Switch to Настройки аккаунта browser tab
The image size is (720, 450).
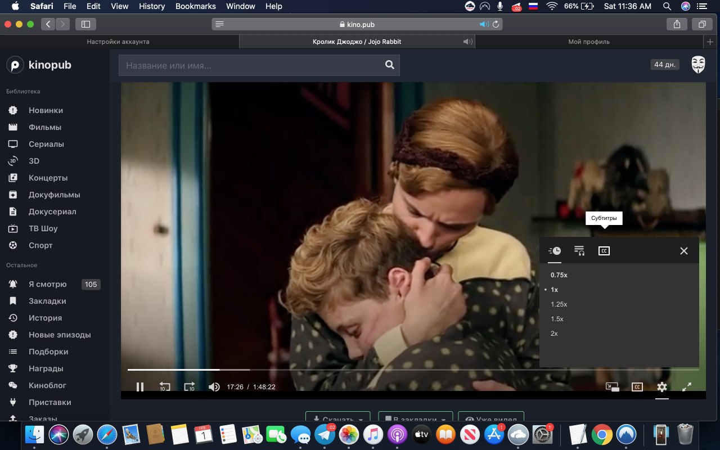tap(118, 42)
